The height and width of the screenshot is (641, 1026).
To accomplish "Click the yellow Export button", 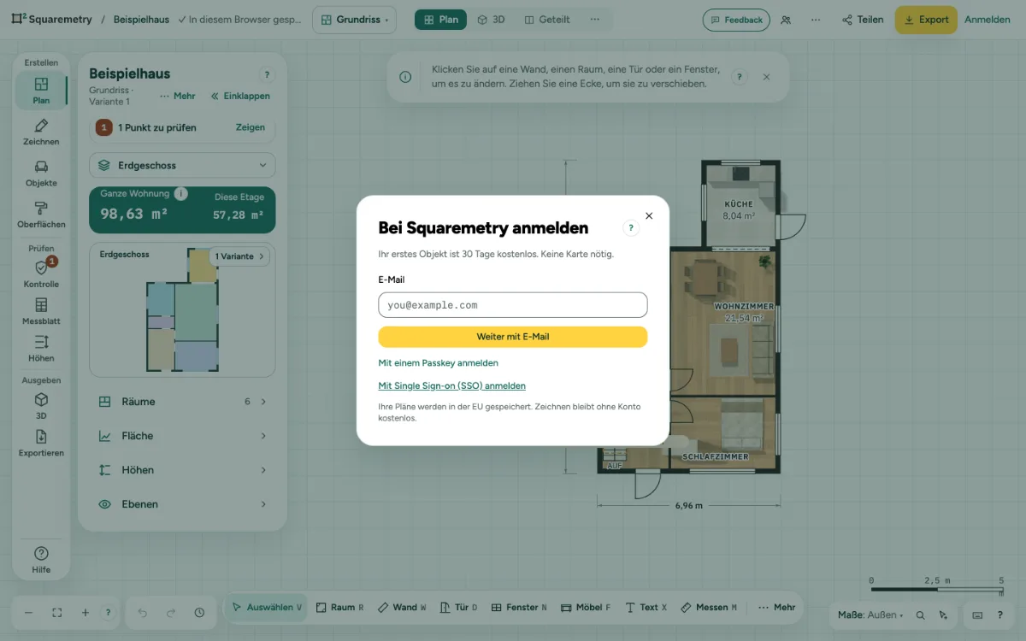I will [x=926, y=20].
